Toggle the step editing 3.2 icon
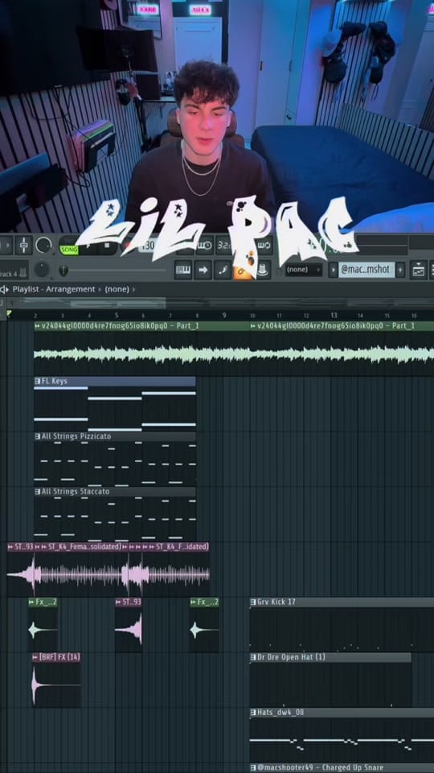434x773 pixels. [223, 245]
